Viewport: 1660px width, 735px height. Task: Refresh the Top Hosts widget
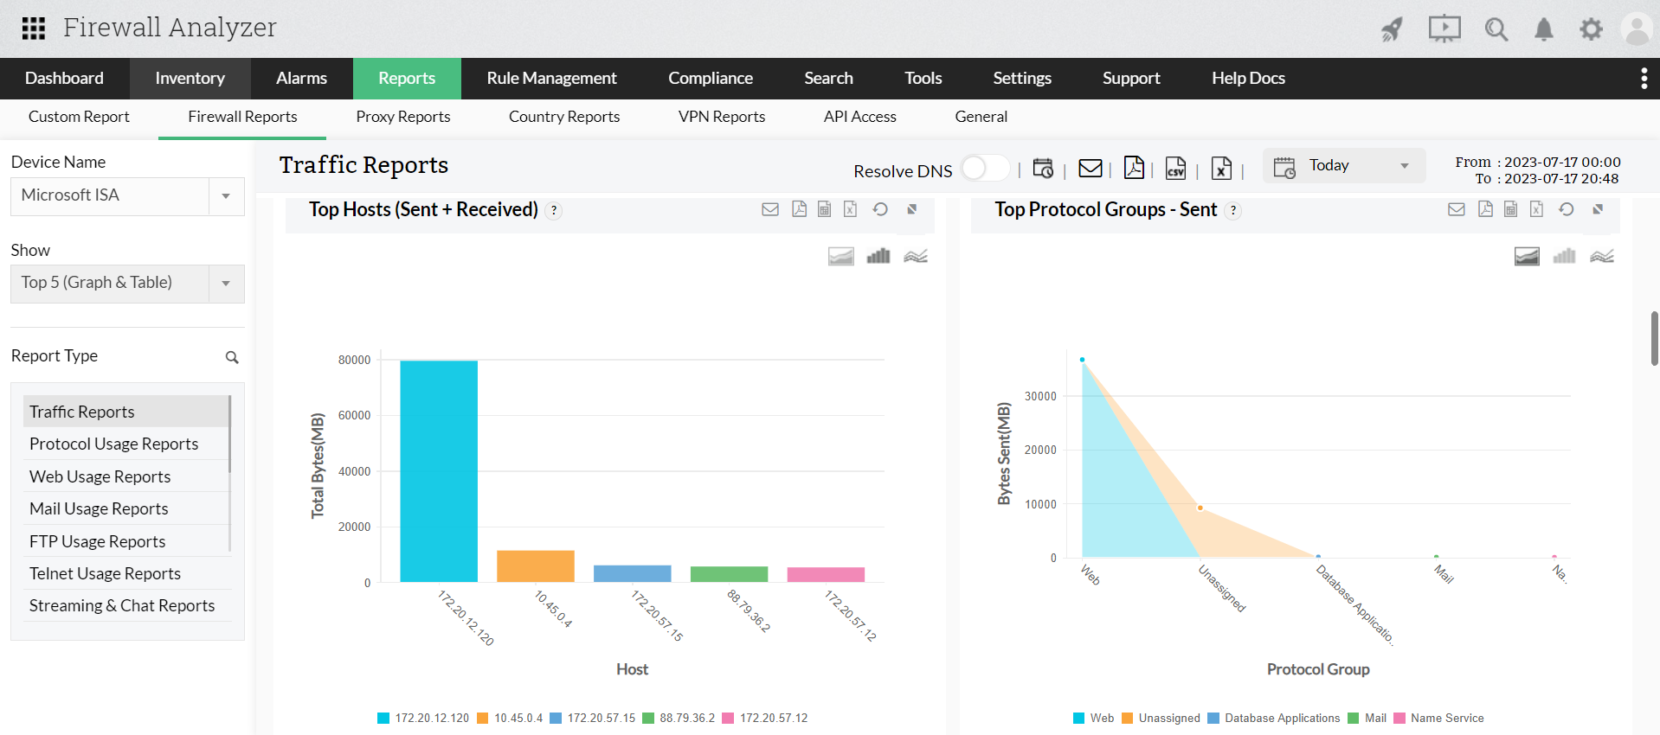[880, 209]
